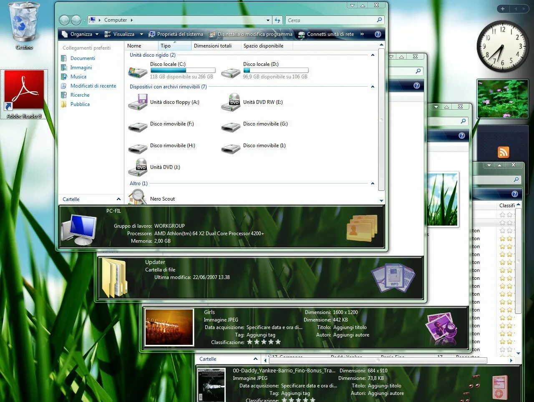Click the flower slideshow gadget picture
Image resolution: width=534 pixels, height=402 pixels.
click(x=502, y=99)
